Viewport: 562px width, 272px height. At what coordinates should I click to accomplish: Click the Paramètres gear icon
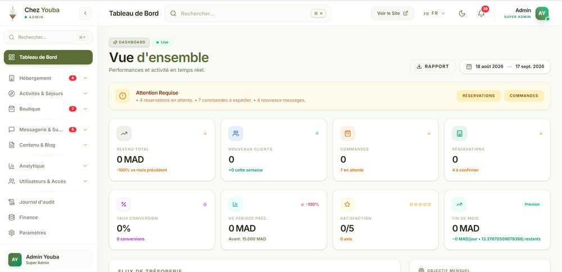point(11,233)
